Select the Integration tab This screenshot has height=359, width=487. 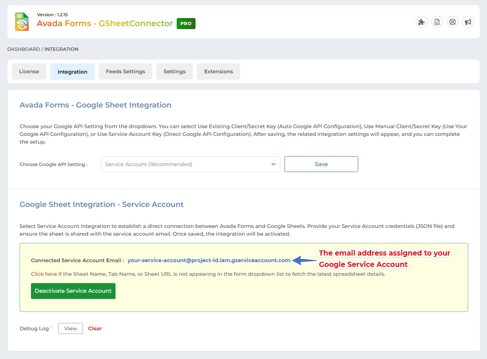(72, 72)
